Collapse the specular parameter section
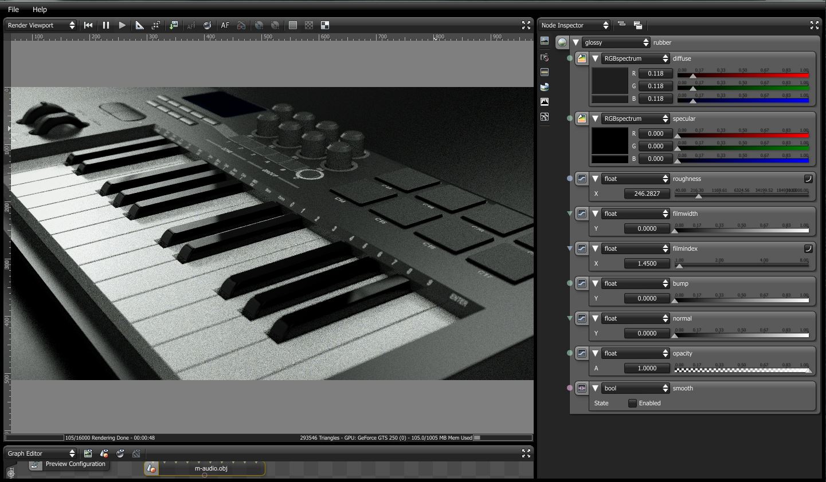Screen dimensions: 826x482 point(595,118)
